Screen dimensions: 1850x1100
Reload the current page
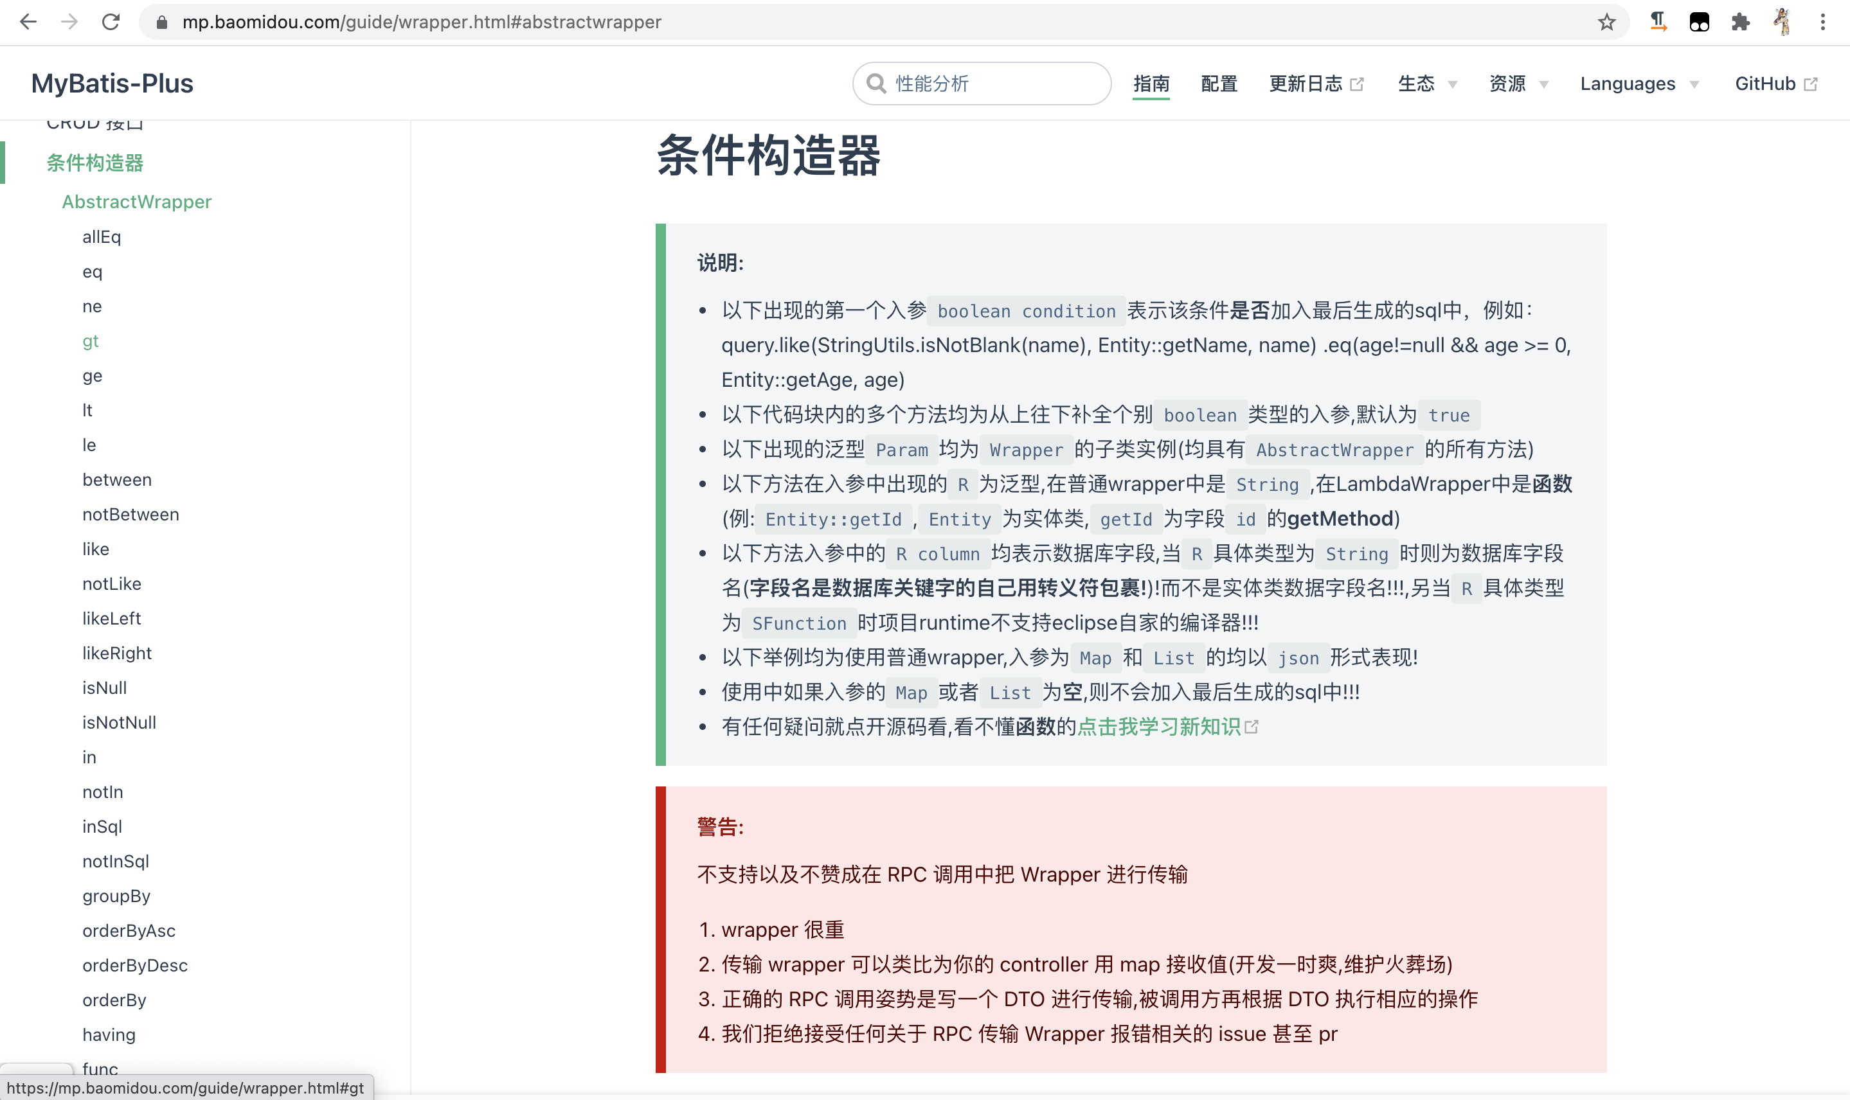111,21
